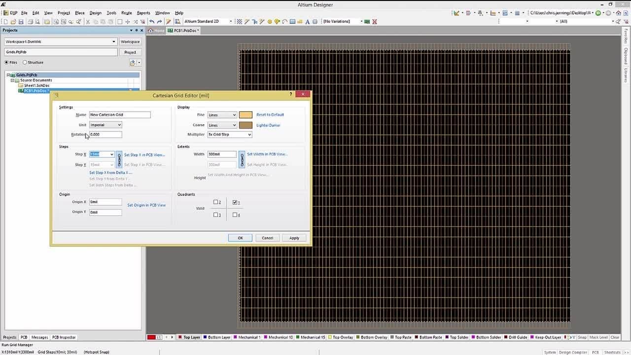Check the quadrant 2 checkbox
This screenshot has width=631, height=355.
[215, 202]
